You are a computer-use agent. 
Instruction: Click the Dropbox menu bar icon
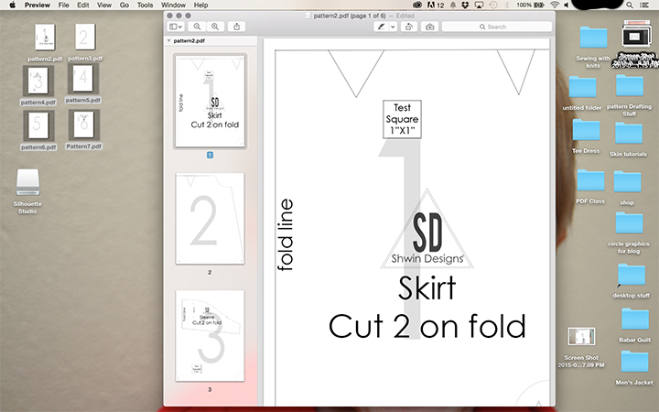pos(465,5)
